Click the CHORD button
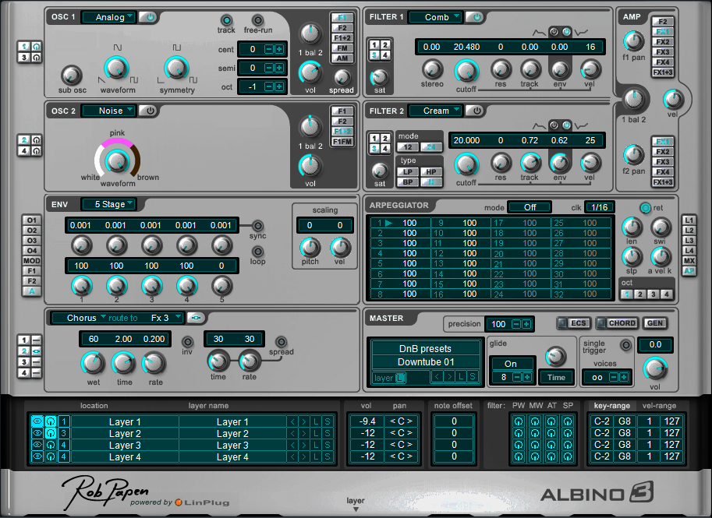 coord(618,323)
